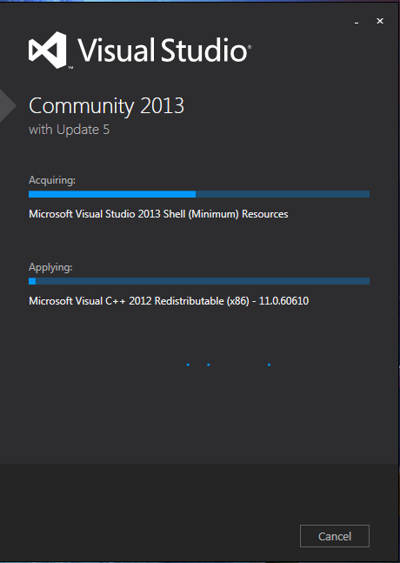Minimize the installer window

click(x=357, y=22)
